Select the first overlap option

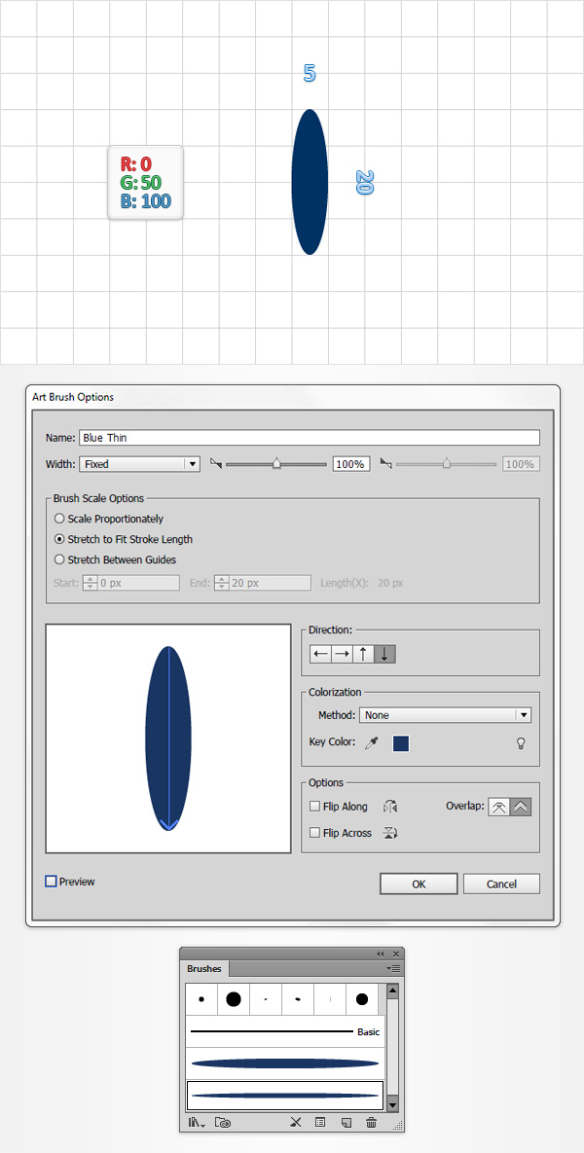[x=498, y=807]
